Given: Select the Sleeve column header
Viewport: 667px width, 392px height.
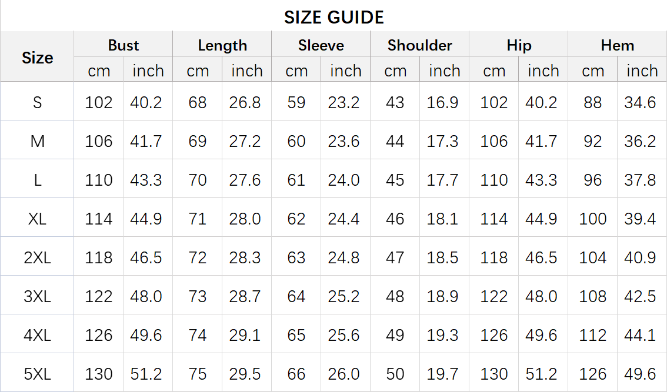Looking at the screenshot, I should coord(321,45).
